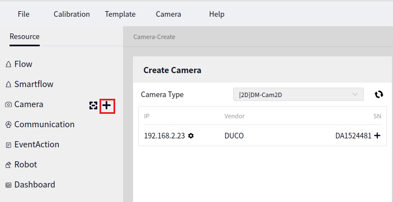Viewport: 393px width, 202px height.
Task: Open Dashboard in resource list
Action: (35, 185)
